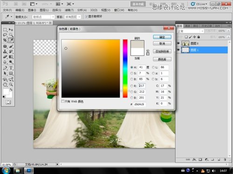Open the layer blend mode 正常 dropdown

point(191,31)
